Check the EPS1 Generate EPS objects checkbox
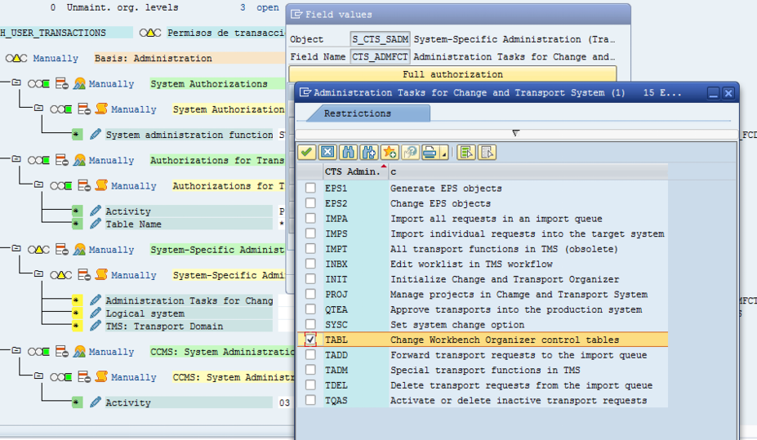 310,188
